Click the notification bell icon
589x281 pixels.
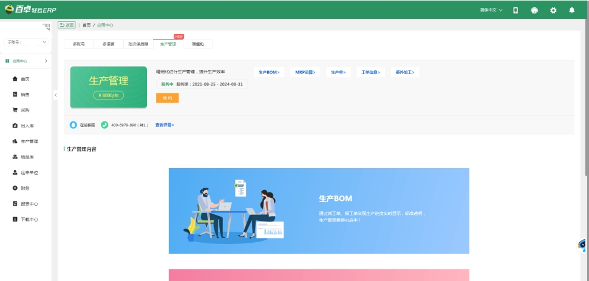click(571, 10)
